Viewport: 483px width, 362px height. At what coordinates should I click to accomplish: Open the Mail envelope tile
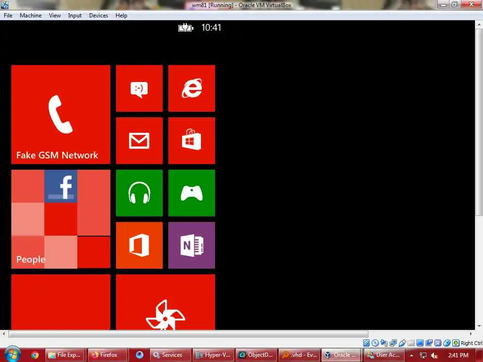(x=139, y=140)
